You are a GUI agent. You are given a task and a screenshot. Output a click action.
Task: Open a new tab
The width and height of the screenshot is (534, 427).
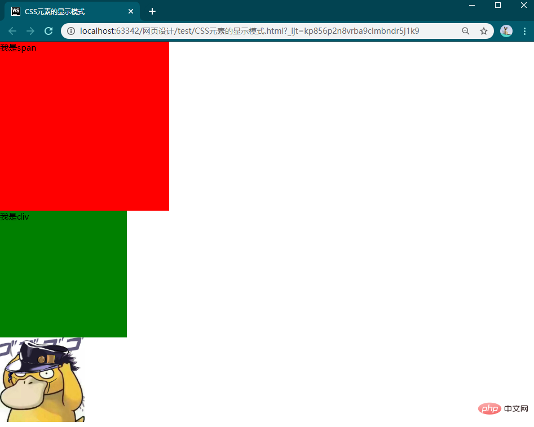152,11
